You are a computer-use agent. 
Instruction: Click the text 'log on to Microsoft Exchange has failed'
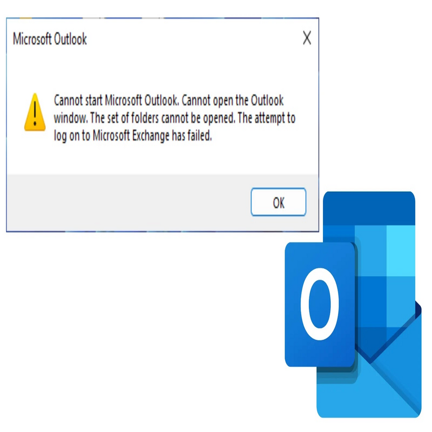(x=133, y=136)
